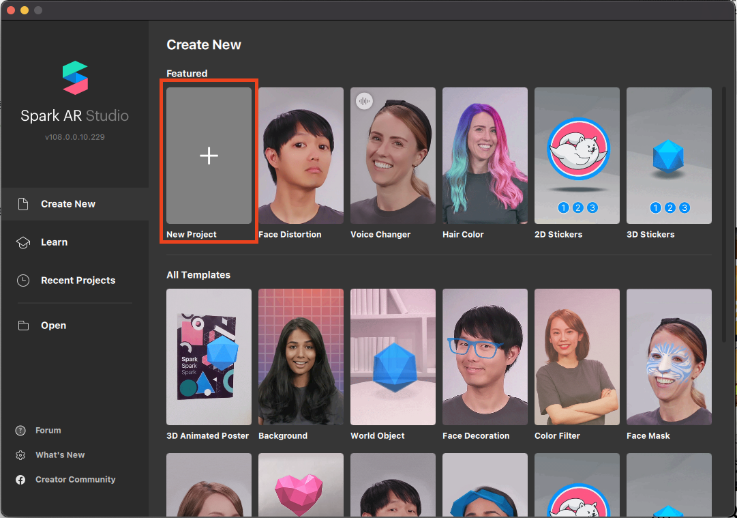Select the Voice Changer template thumbnail
The image size is (737, 518).
pyautogui.click(x=393, y=156)
